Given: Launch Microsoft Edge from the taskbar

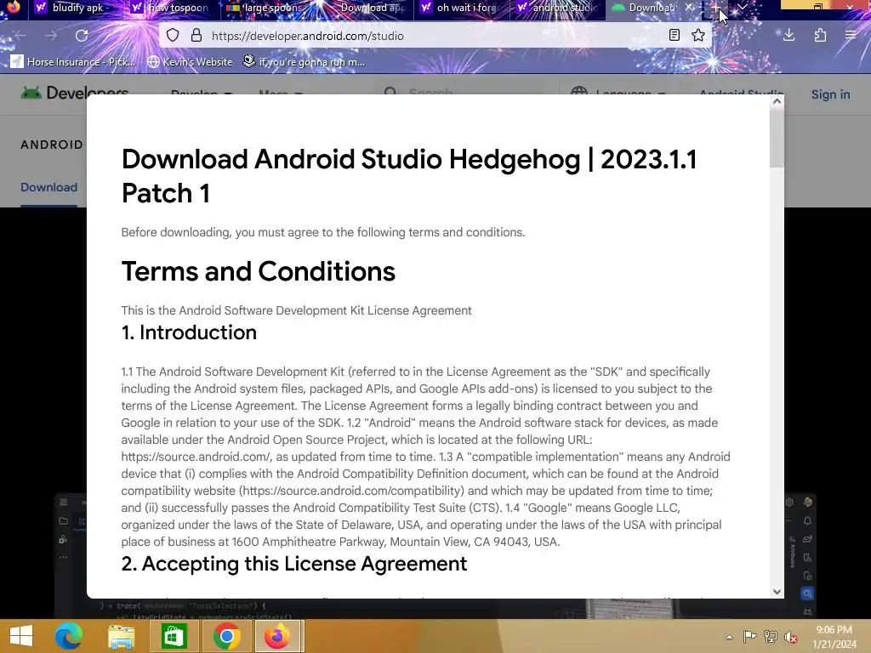Looking at the screenshot, I should click(69, 636).
